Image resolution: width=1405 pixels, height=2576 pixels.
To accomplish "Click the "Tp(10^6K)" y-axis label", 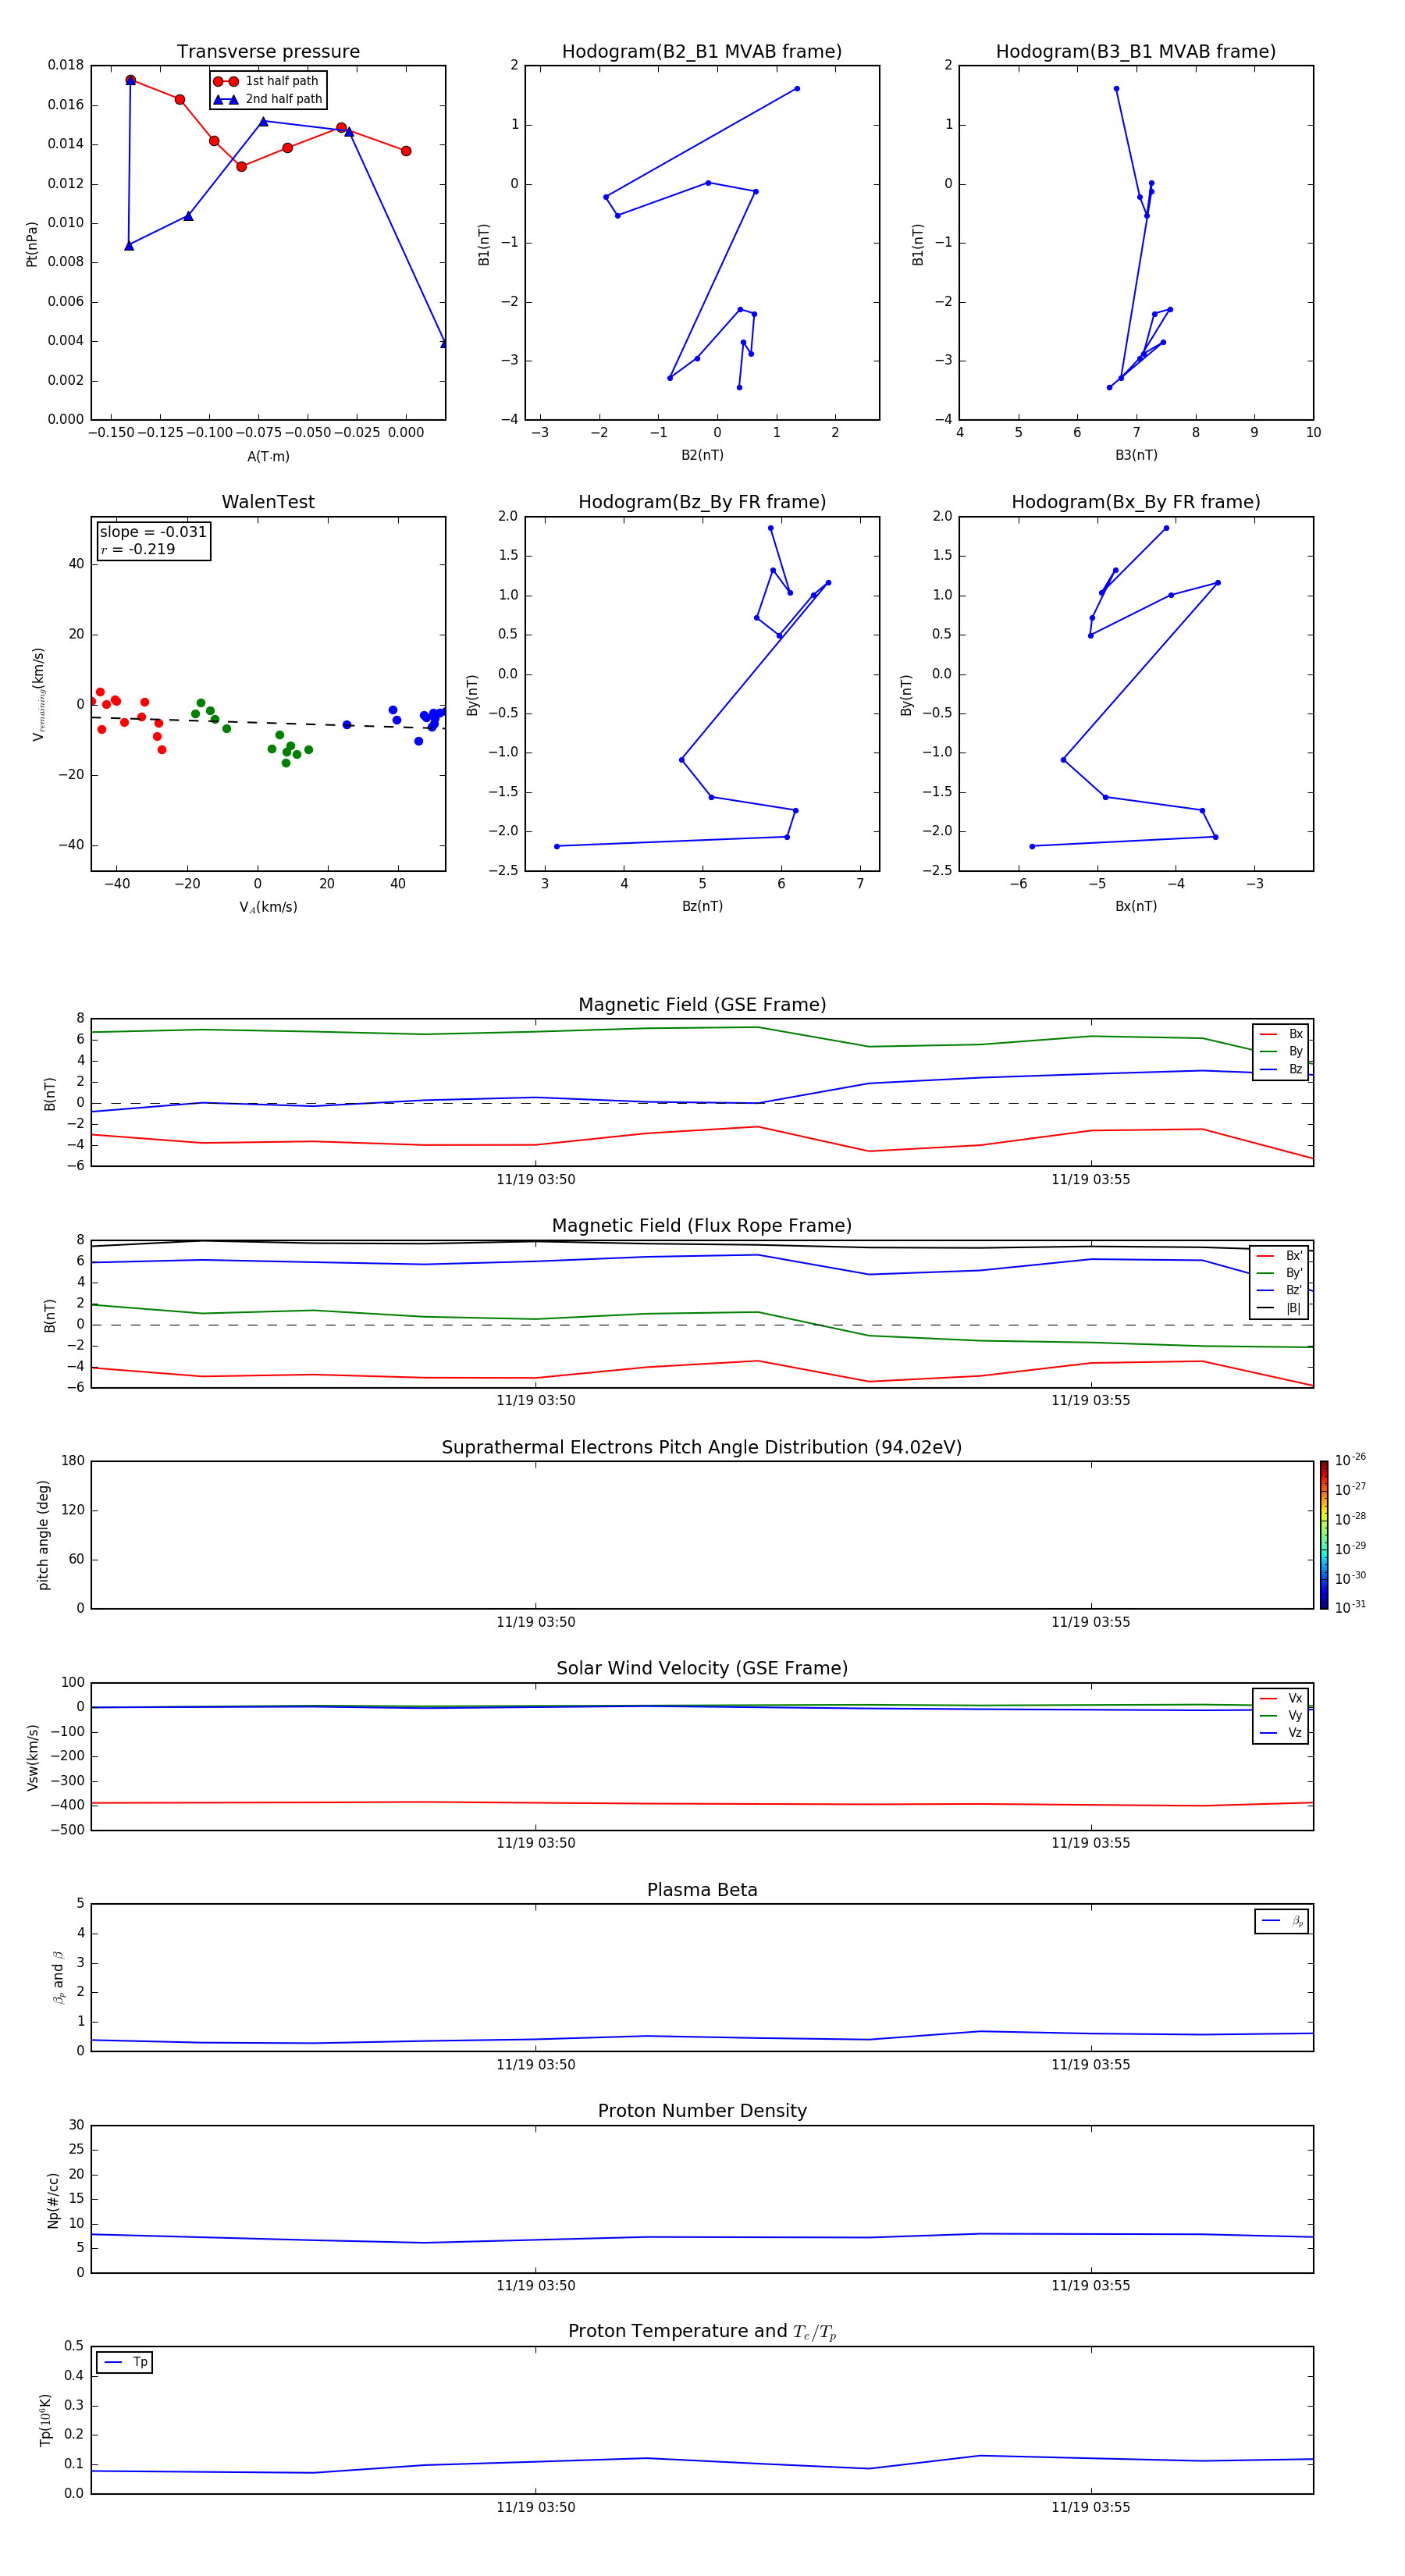I will coord(45,2420).
